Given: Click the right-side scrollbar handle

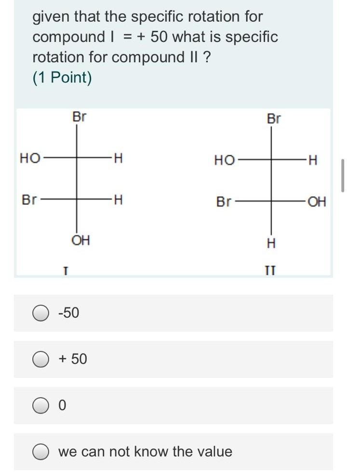Looking at the screenshot, I should coord(343,175).
